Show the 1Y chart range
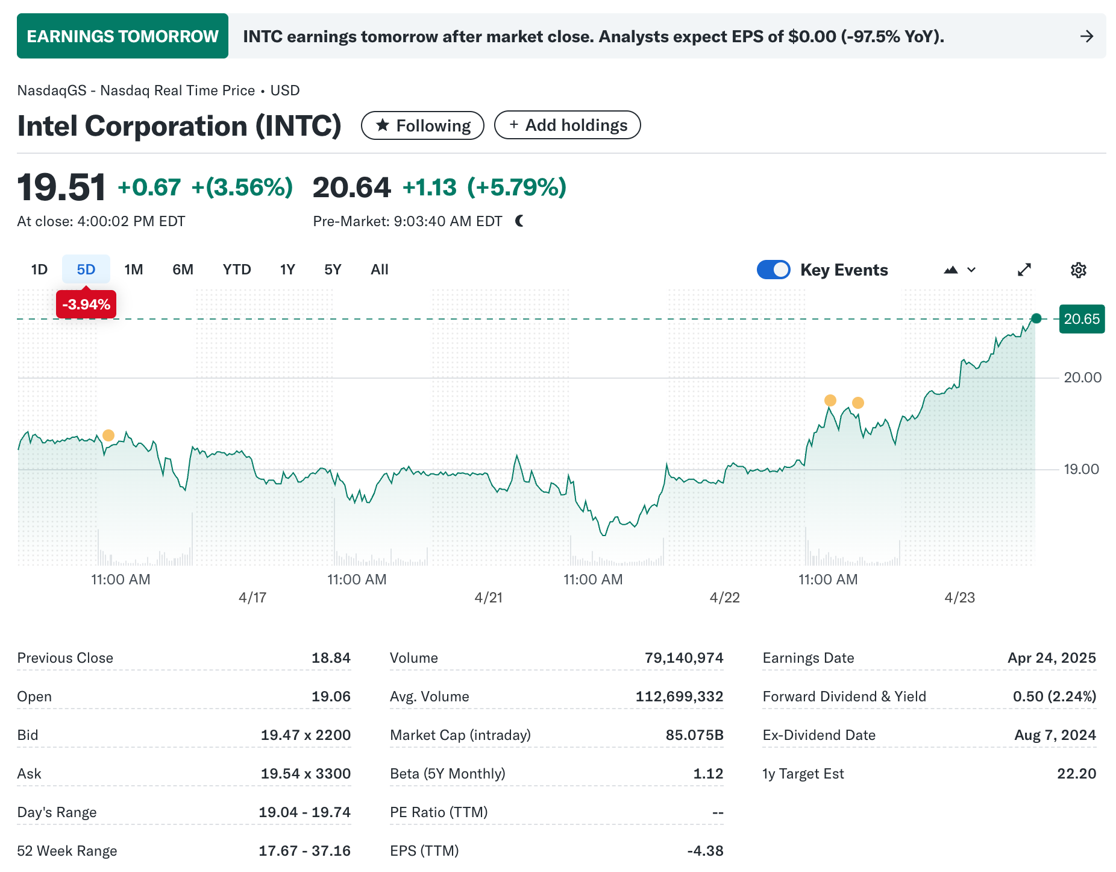This screenshot has height=872, width=1116. pos(287,270)
